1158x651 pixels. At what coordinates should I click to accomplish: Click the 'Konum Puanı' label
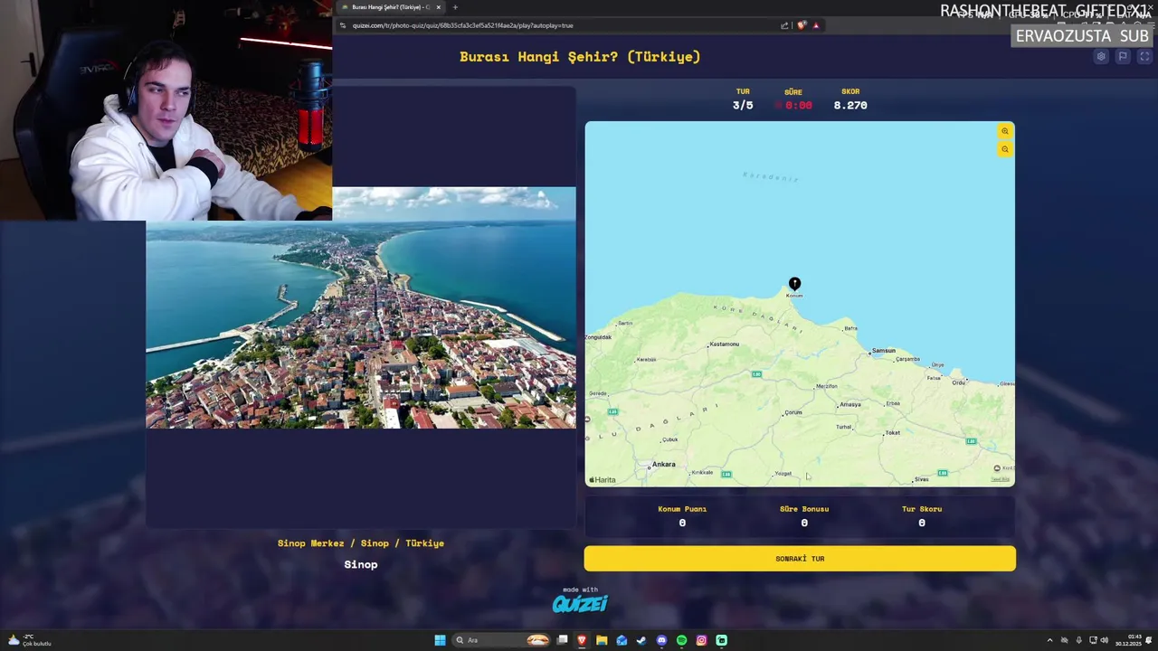coord(682,509)
